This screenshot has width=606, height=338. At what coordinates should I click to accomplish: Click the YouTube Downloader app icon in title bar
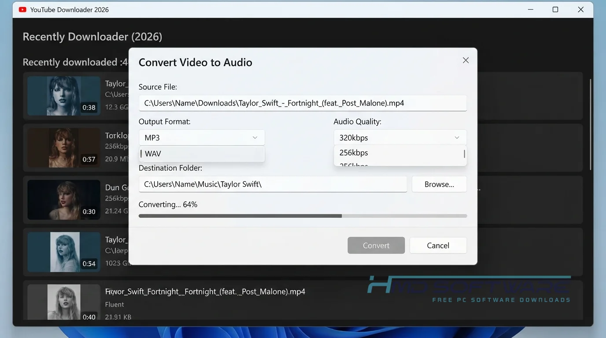pos(22,9)
